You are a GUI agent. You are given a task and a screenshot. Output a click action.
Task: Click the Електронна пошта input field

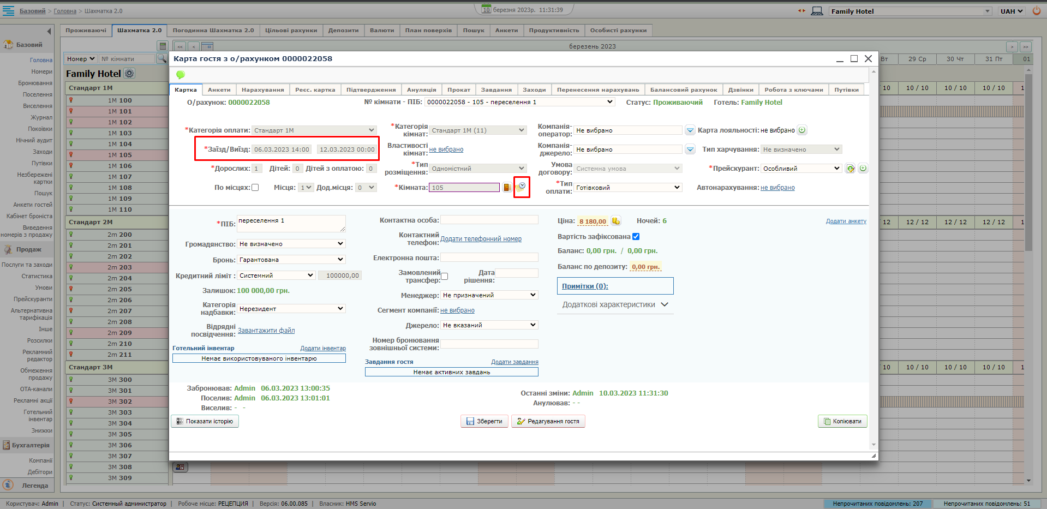click(x=489, y=258)
